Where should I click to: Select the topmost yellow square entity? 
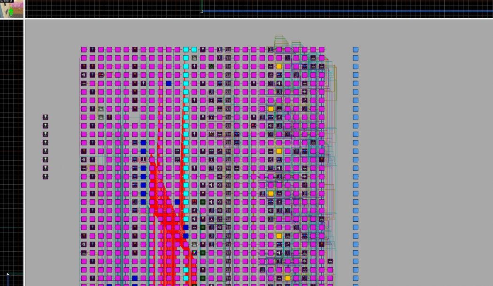(279, 66)
